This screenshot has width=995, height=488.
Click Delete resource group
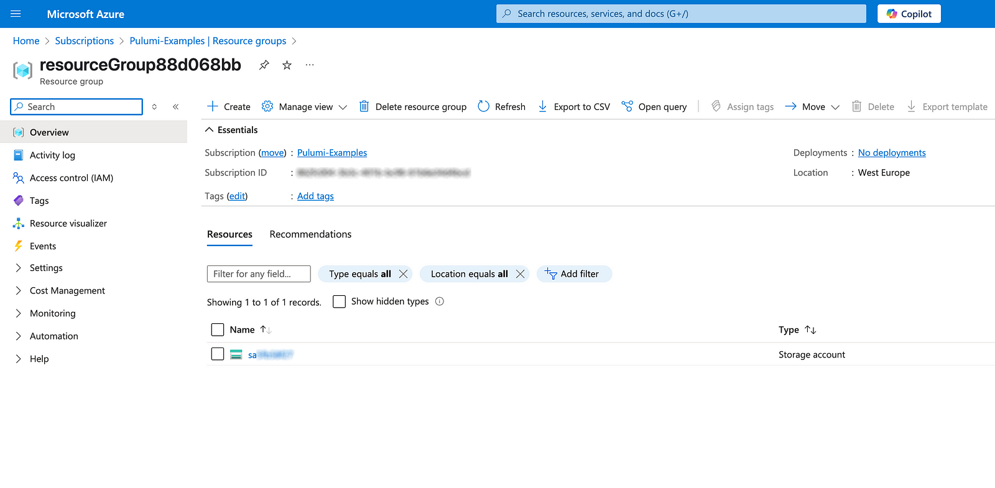point(413,107)
